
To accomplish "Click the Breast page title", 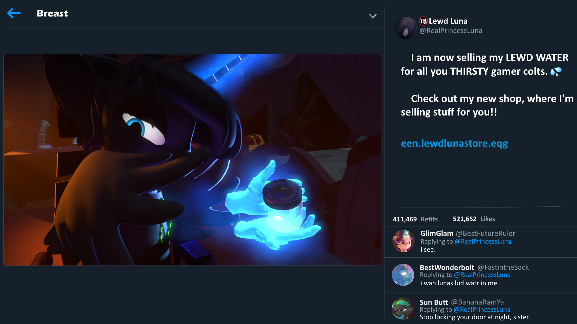I will pyautogui.click(x=52, y=13).
